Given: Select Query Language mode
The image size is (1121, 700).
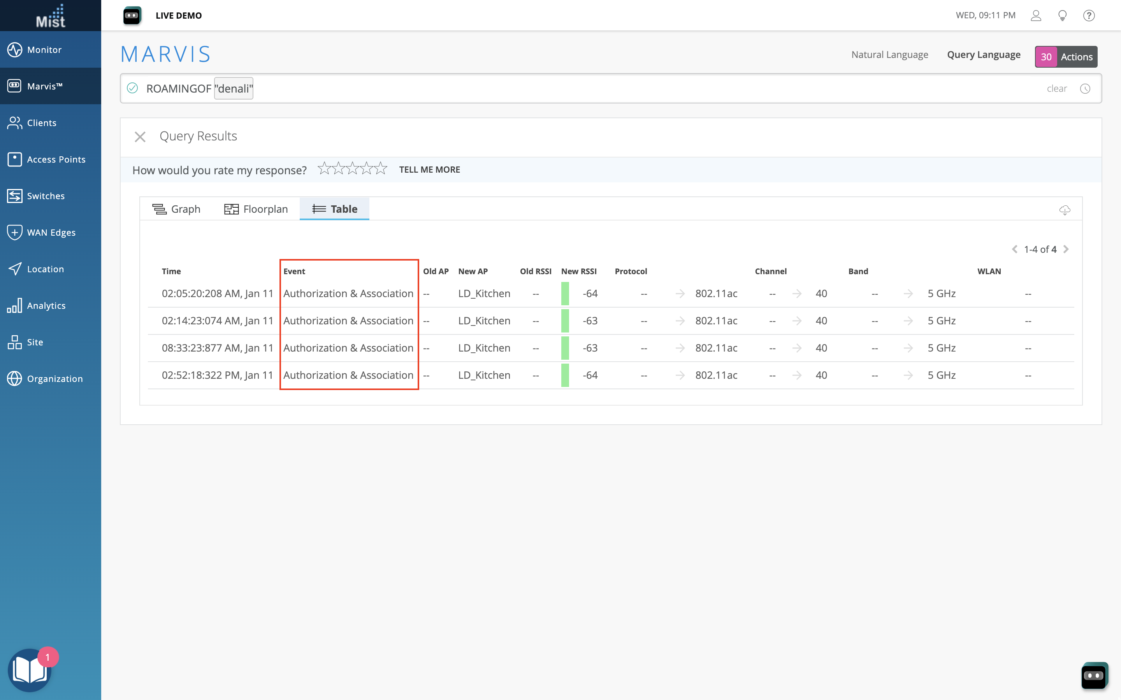Looking at the screenshot, I should point(984,54).
